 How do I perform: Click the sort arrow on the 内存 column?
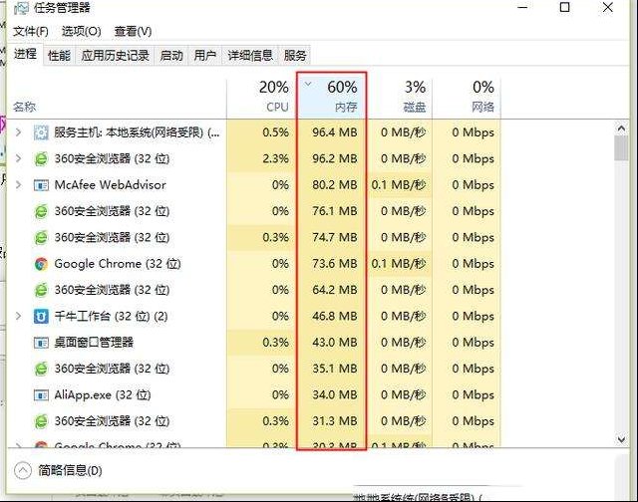(x=308, y=84)
